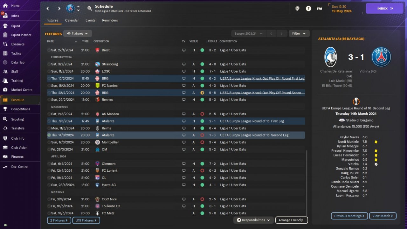Toggle selection circle for Reims fixture
Viewport: 407px width, 229px height.
[49, 128]
